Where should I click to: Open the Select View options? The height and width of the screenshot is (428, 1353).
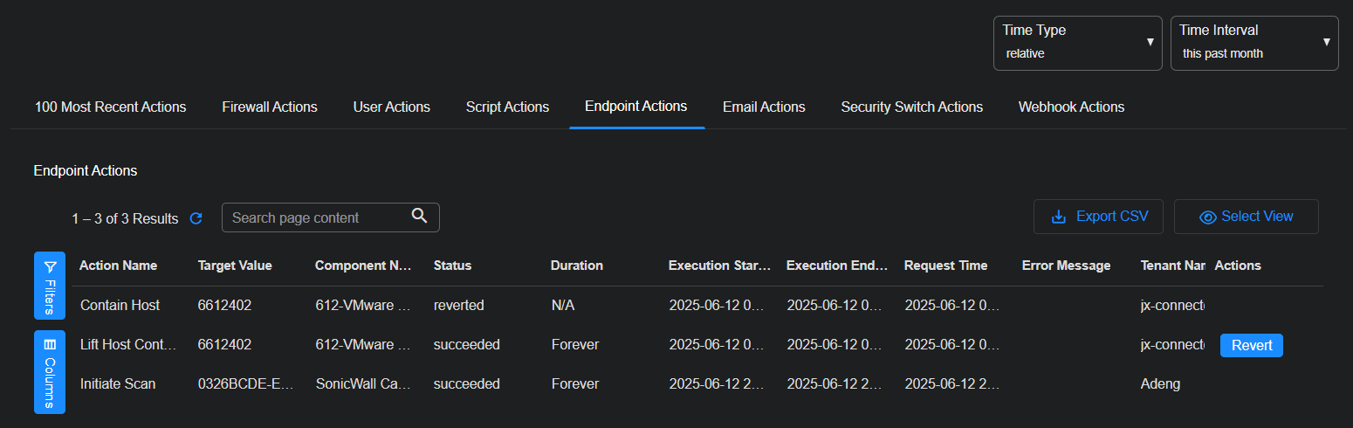click(x=1246, y=217)
